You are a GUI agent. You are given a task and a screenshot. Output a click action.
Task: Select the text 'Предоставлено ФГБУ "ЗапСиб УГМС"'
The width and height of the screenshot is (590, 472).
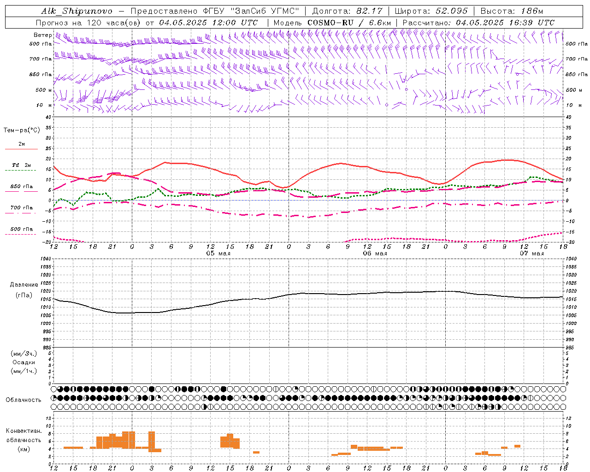[x=216, y=11]
